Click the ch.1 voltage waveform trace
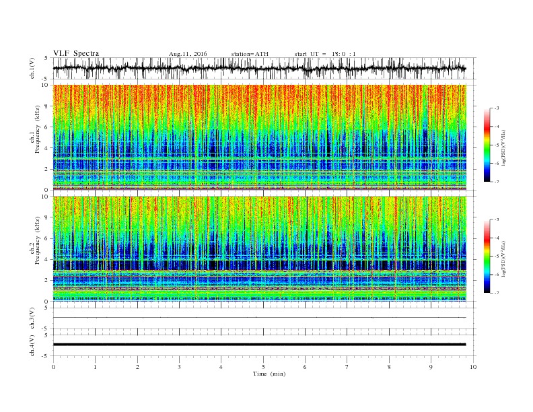The width and height of the screenshot is (533, 412). (x=259, y=68)
